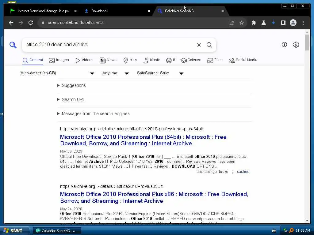The width and height of the screenshot is (314, 235).
Task: Click the 11:58 AM clock
Action: point(303,231)
